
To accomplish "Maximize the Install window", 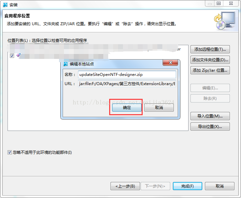I will tap(219, 3).
